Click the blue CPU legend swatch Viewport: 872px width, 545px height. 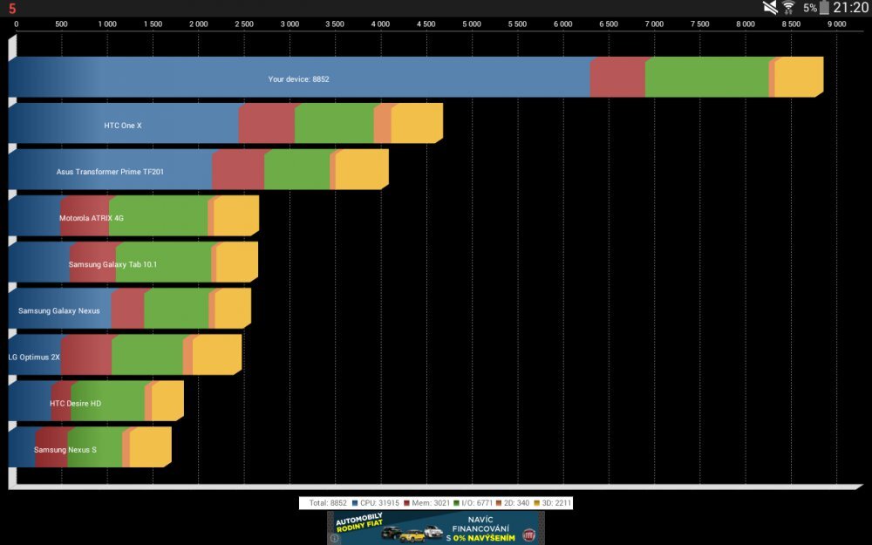click(x=356, y=503)
